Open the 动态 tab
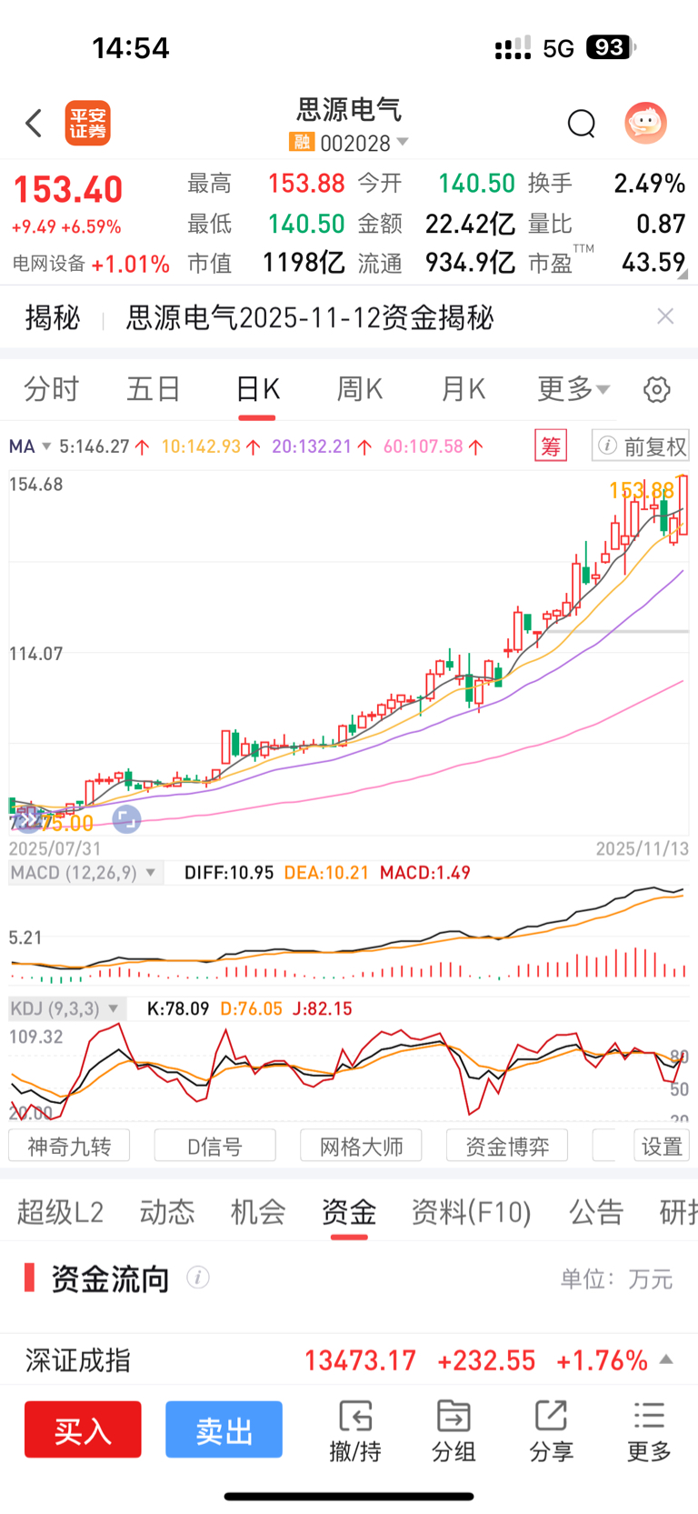Viewport: 698px width, 1514px height. coord(167,1212)
